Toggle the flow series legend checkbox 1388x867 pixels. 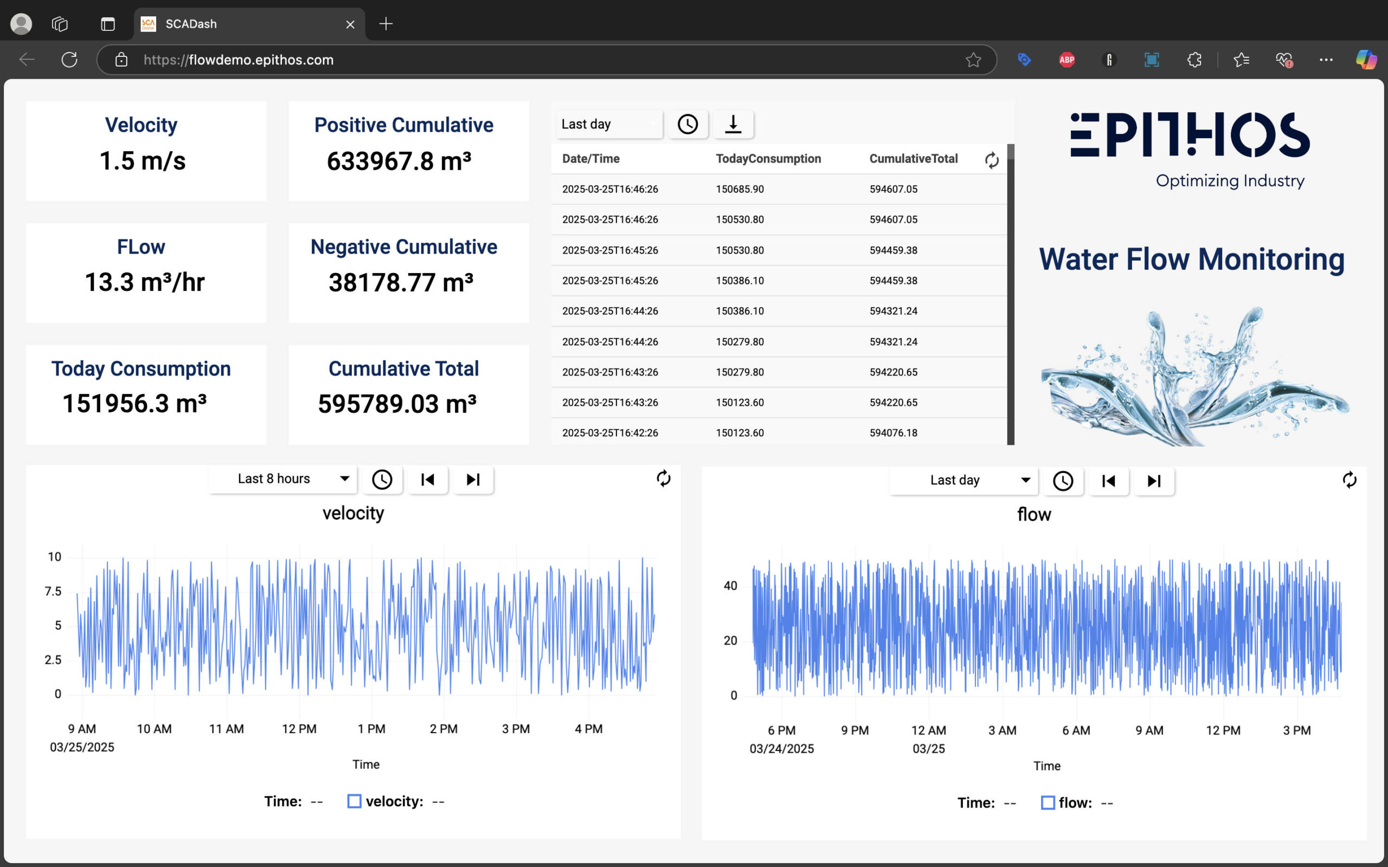tap(1048, 803)
